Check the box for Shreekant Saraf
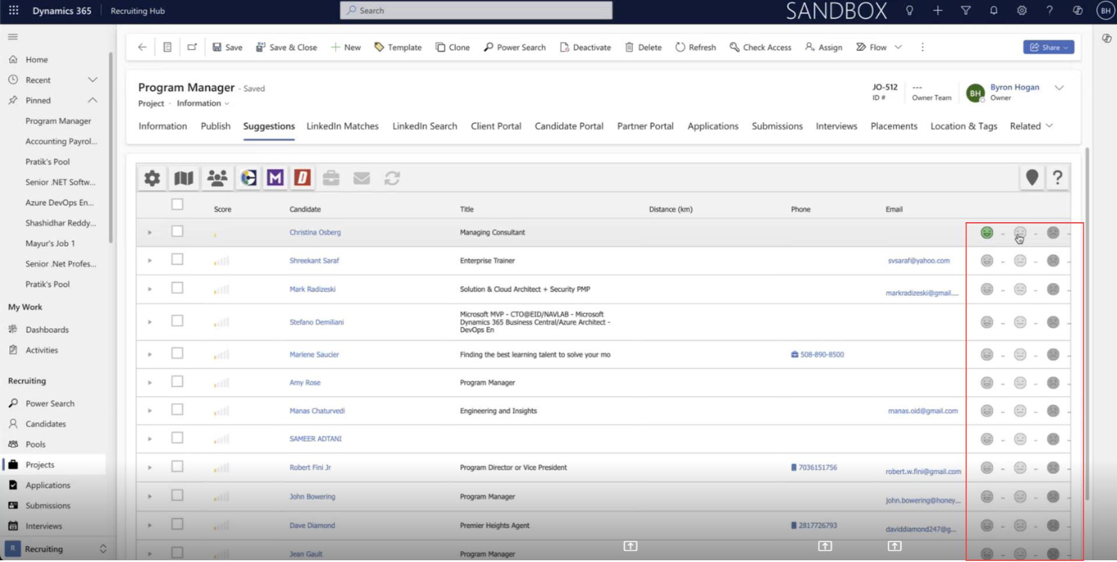The height and width of the screenshot is (562, 1117). click(177, 259)
